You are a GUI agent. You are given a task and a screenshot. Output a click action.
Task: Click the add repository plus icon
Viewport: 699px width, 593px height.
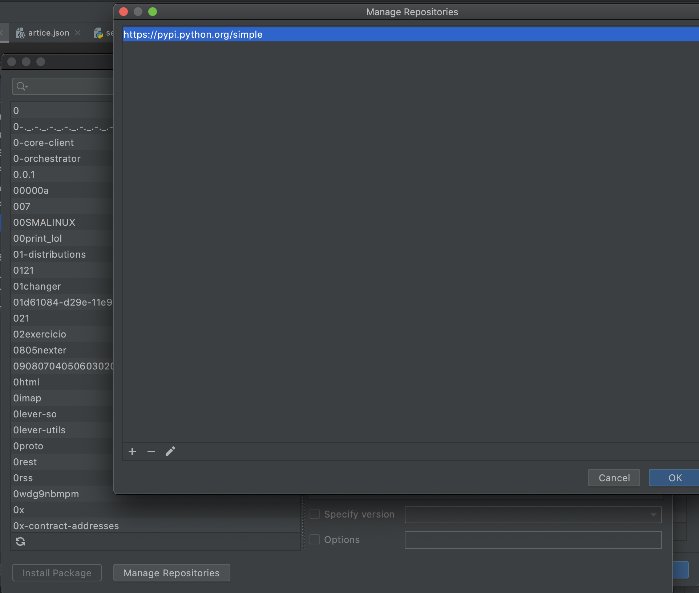[x=132, y=451]
